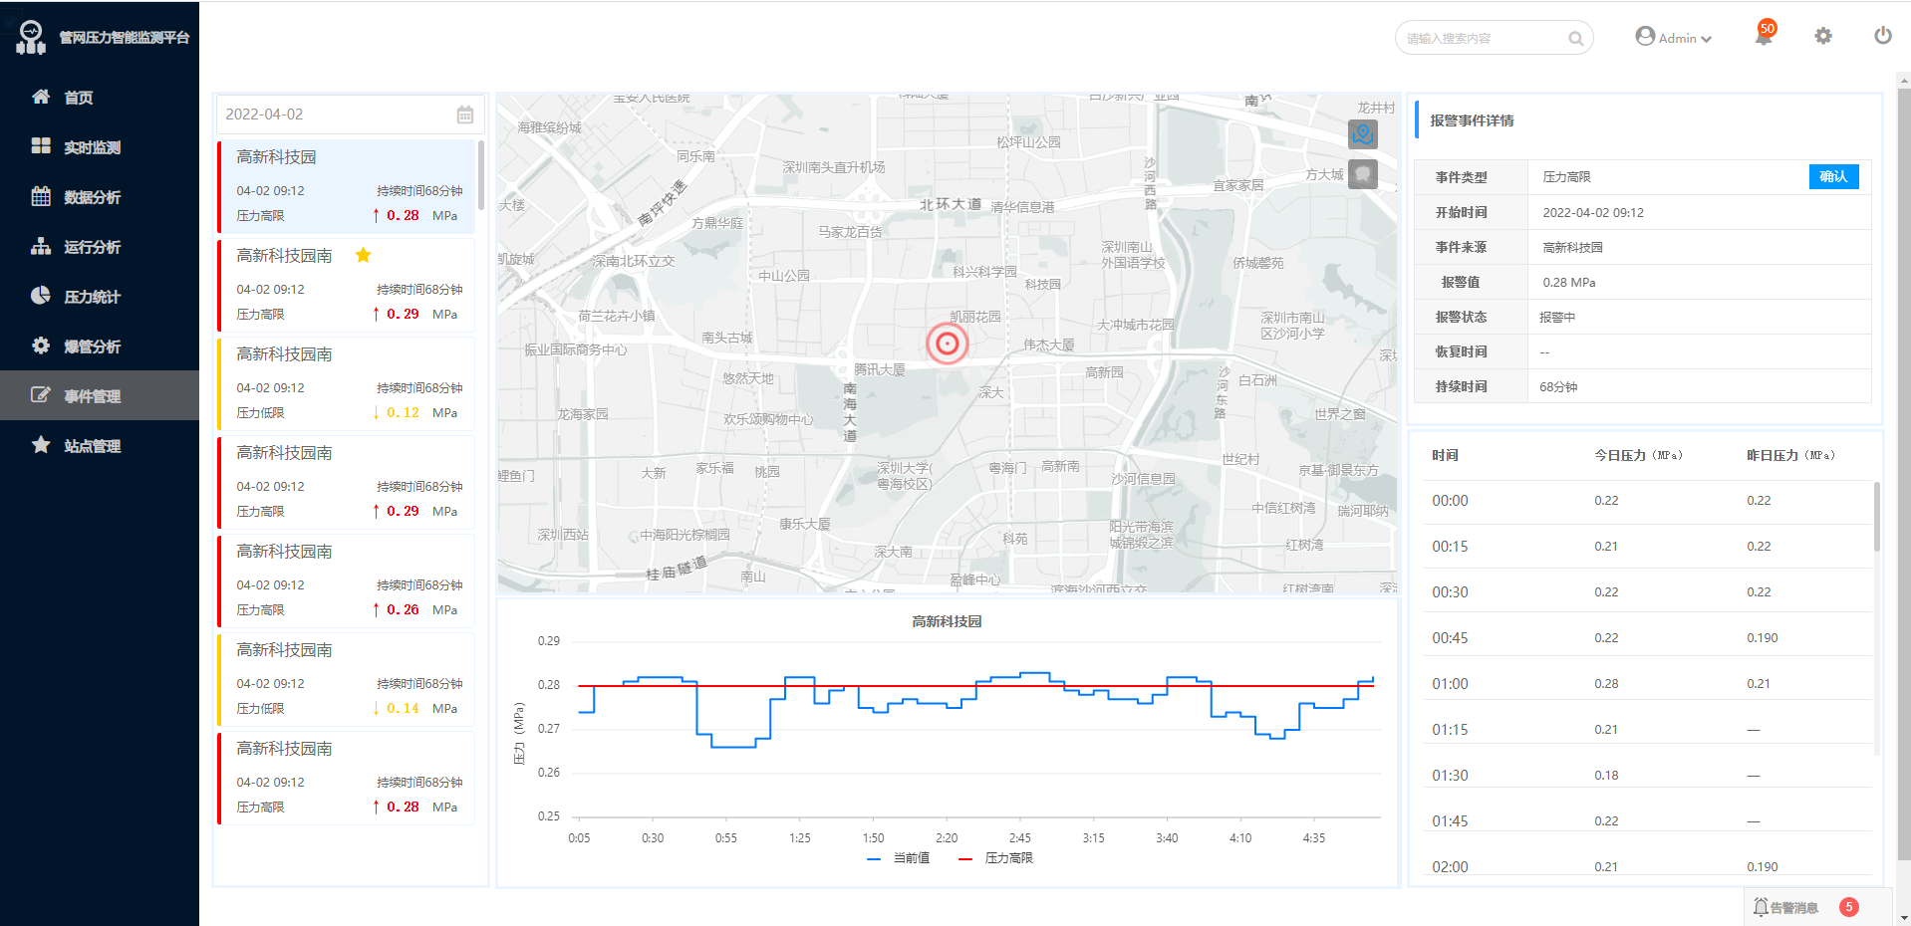The image size is (1911, 926).
Task: Click the 爆管分析 gear icon
Action: tap(41, 346)
